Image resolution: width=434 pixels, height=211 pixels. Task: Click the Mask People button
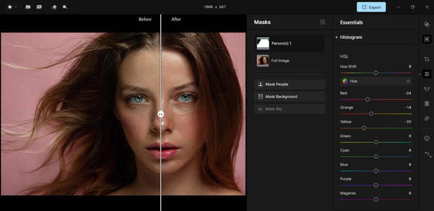click(289, 84)
